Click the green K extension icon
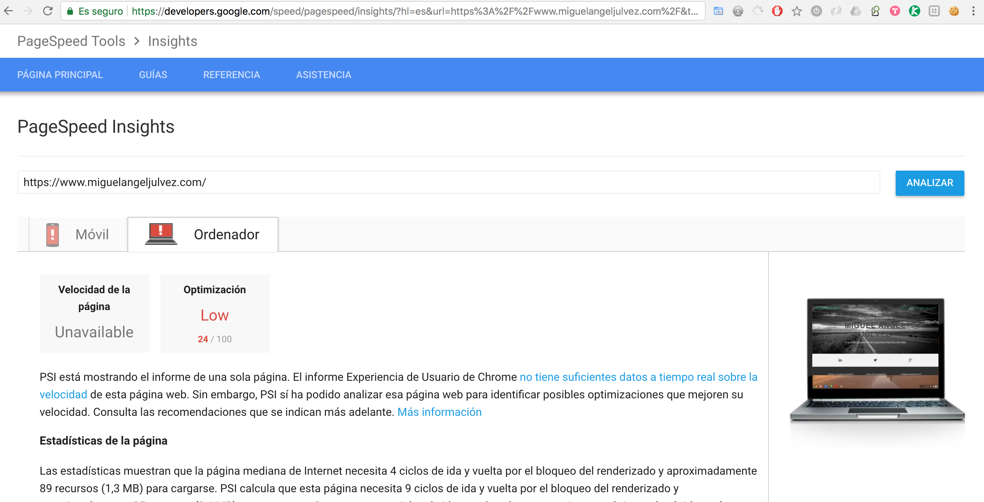The width and height of the screenshot is (984, 502). pyautogui.click(x=915, y=11)
